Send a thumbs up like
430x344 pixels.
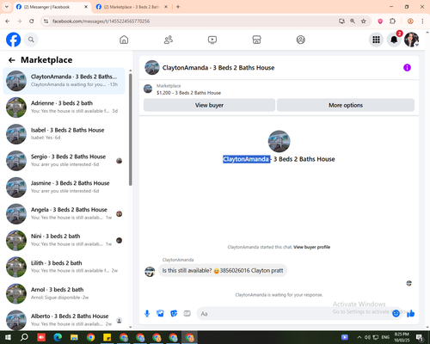pyautogui.click(x=411, y=314)
